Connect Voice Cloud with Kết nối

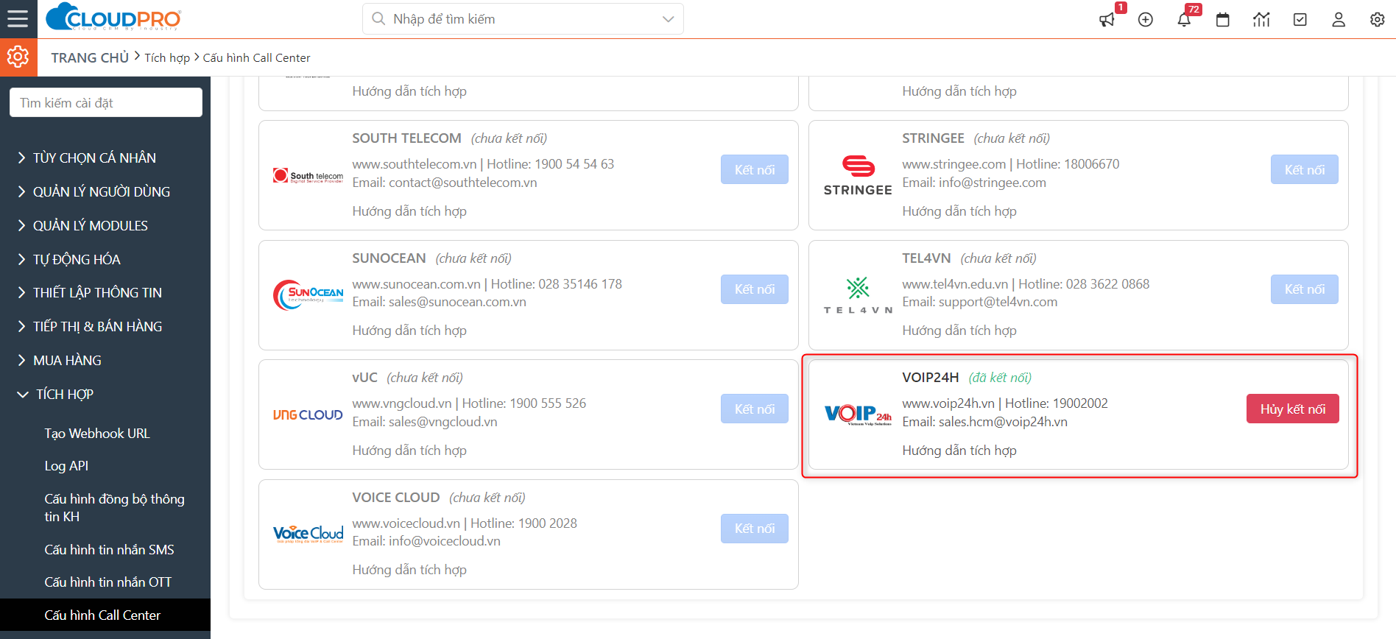tap(755, 529)
